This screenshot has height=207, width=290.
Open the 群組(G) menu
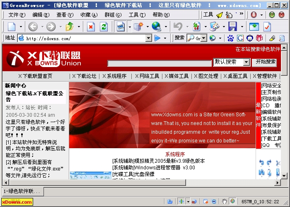click(113, 15)
